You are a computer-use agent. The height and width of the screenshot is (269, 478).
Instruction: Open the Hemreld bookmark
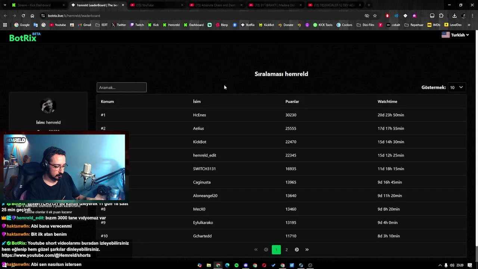click(x=171, y=25)
